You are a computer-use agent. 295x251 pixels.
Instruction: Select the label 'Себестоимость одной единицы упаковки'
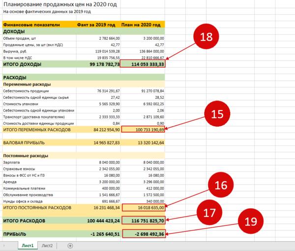click(x=39, y=111)
